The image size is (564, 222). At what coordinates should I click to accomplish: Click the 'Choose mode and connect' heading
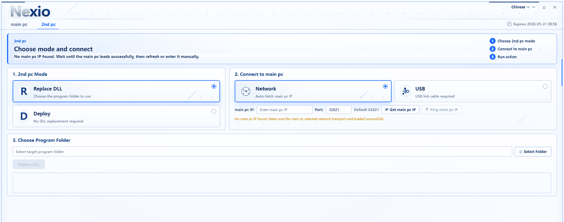[53, 49]
